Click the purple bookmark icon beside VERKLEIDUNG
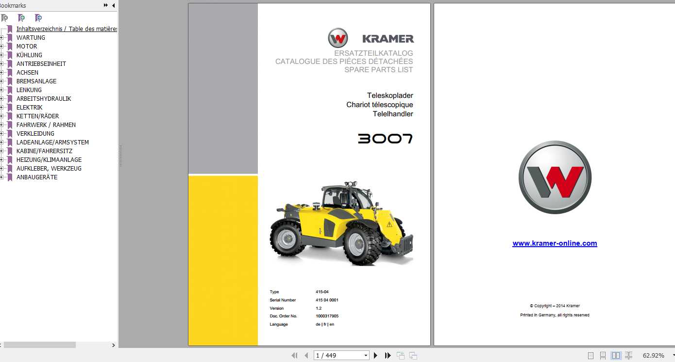Image resolution: width=675 pixels, height=362 pixels. [10, 133]
